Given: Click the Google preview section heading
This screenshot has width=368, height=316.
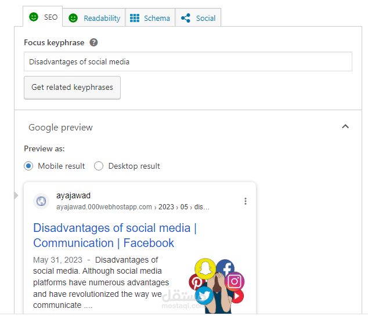Looking at the screenshot, I should tap(60, 128).
